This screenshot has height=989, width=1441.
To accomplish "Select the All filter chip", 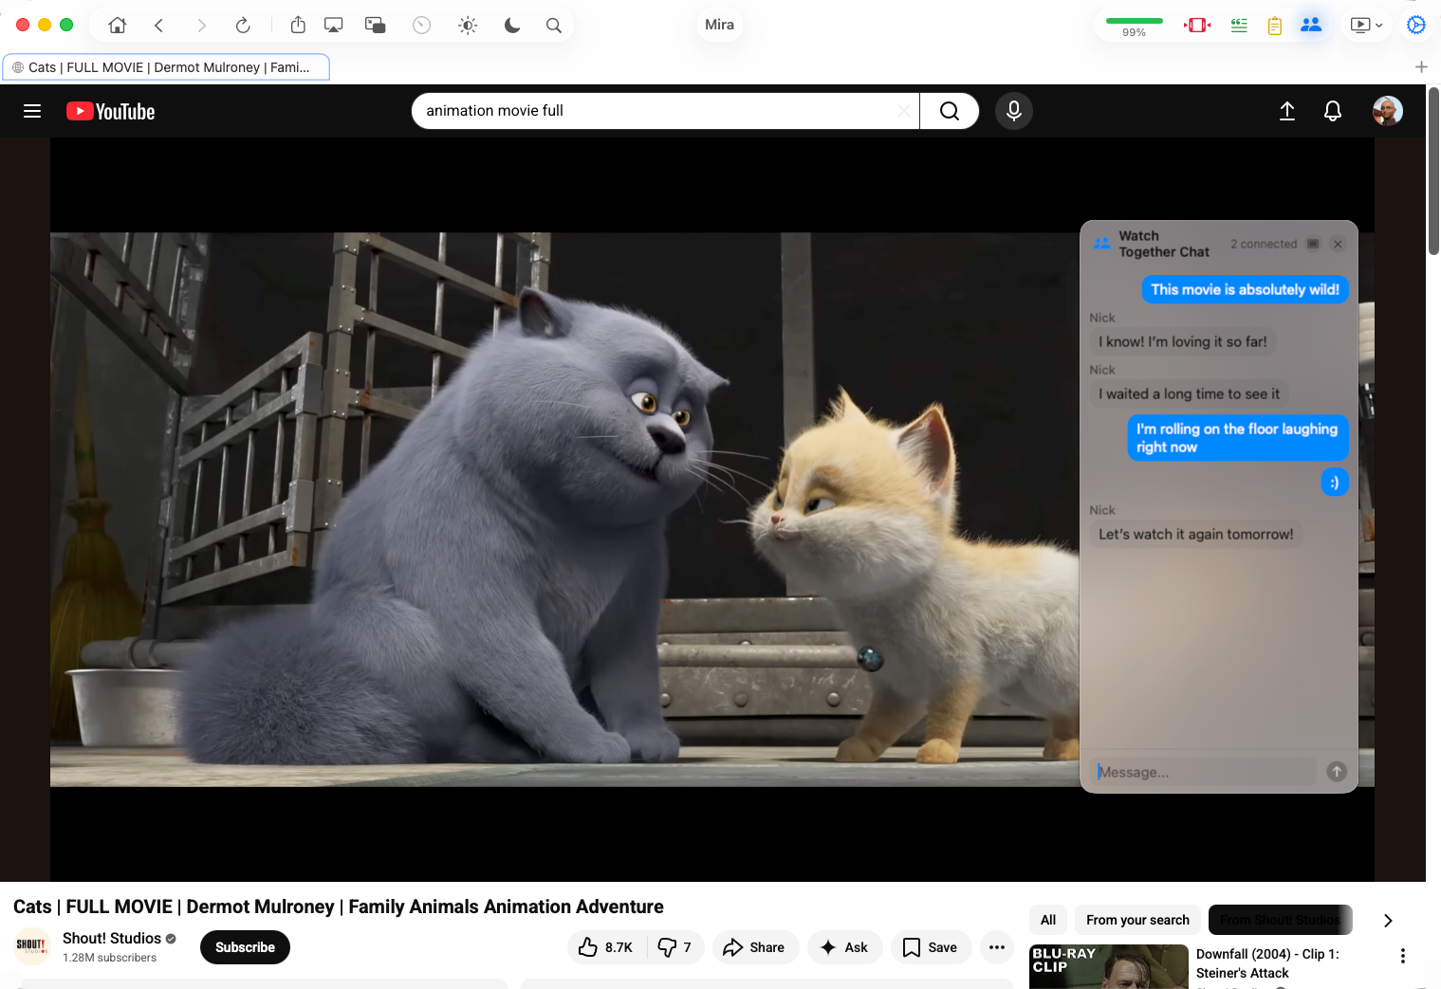I will (x=1048, y=920).
